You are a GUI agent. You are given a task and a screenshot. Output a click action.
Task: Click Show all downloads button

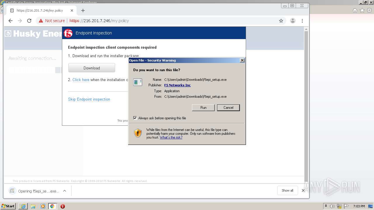(x=288, y=190)
